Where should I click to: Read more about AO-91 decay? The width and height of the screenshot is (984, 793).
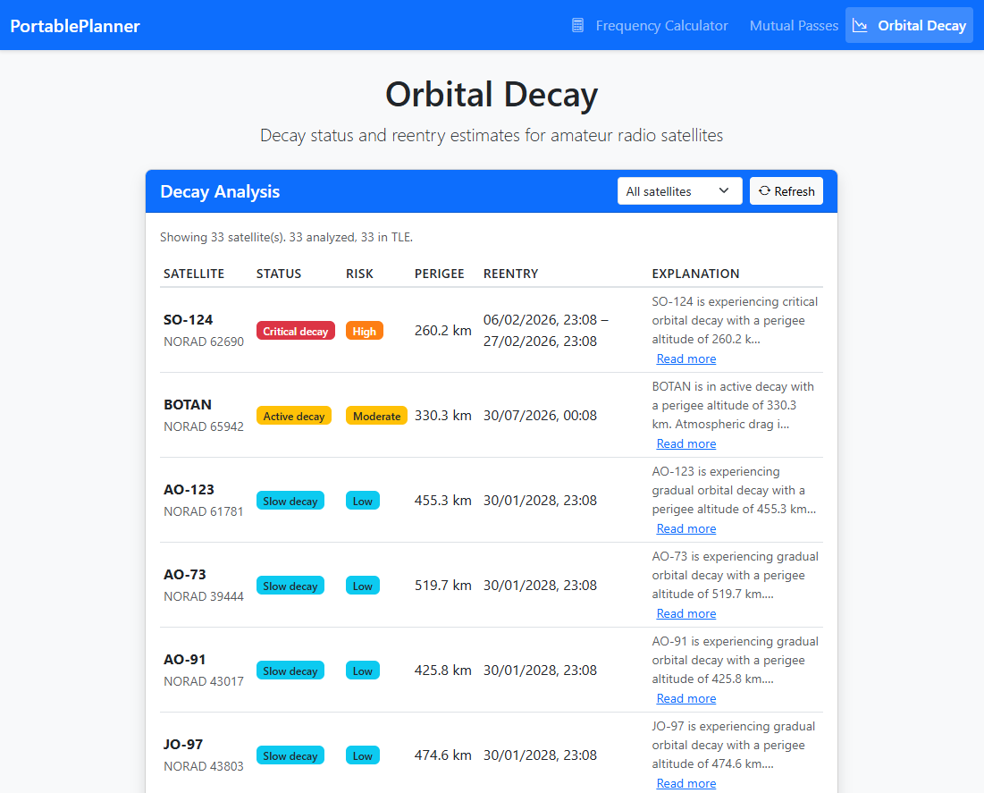[x=685, y=697]
